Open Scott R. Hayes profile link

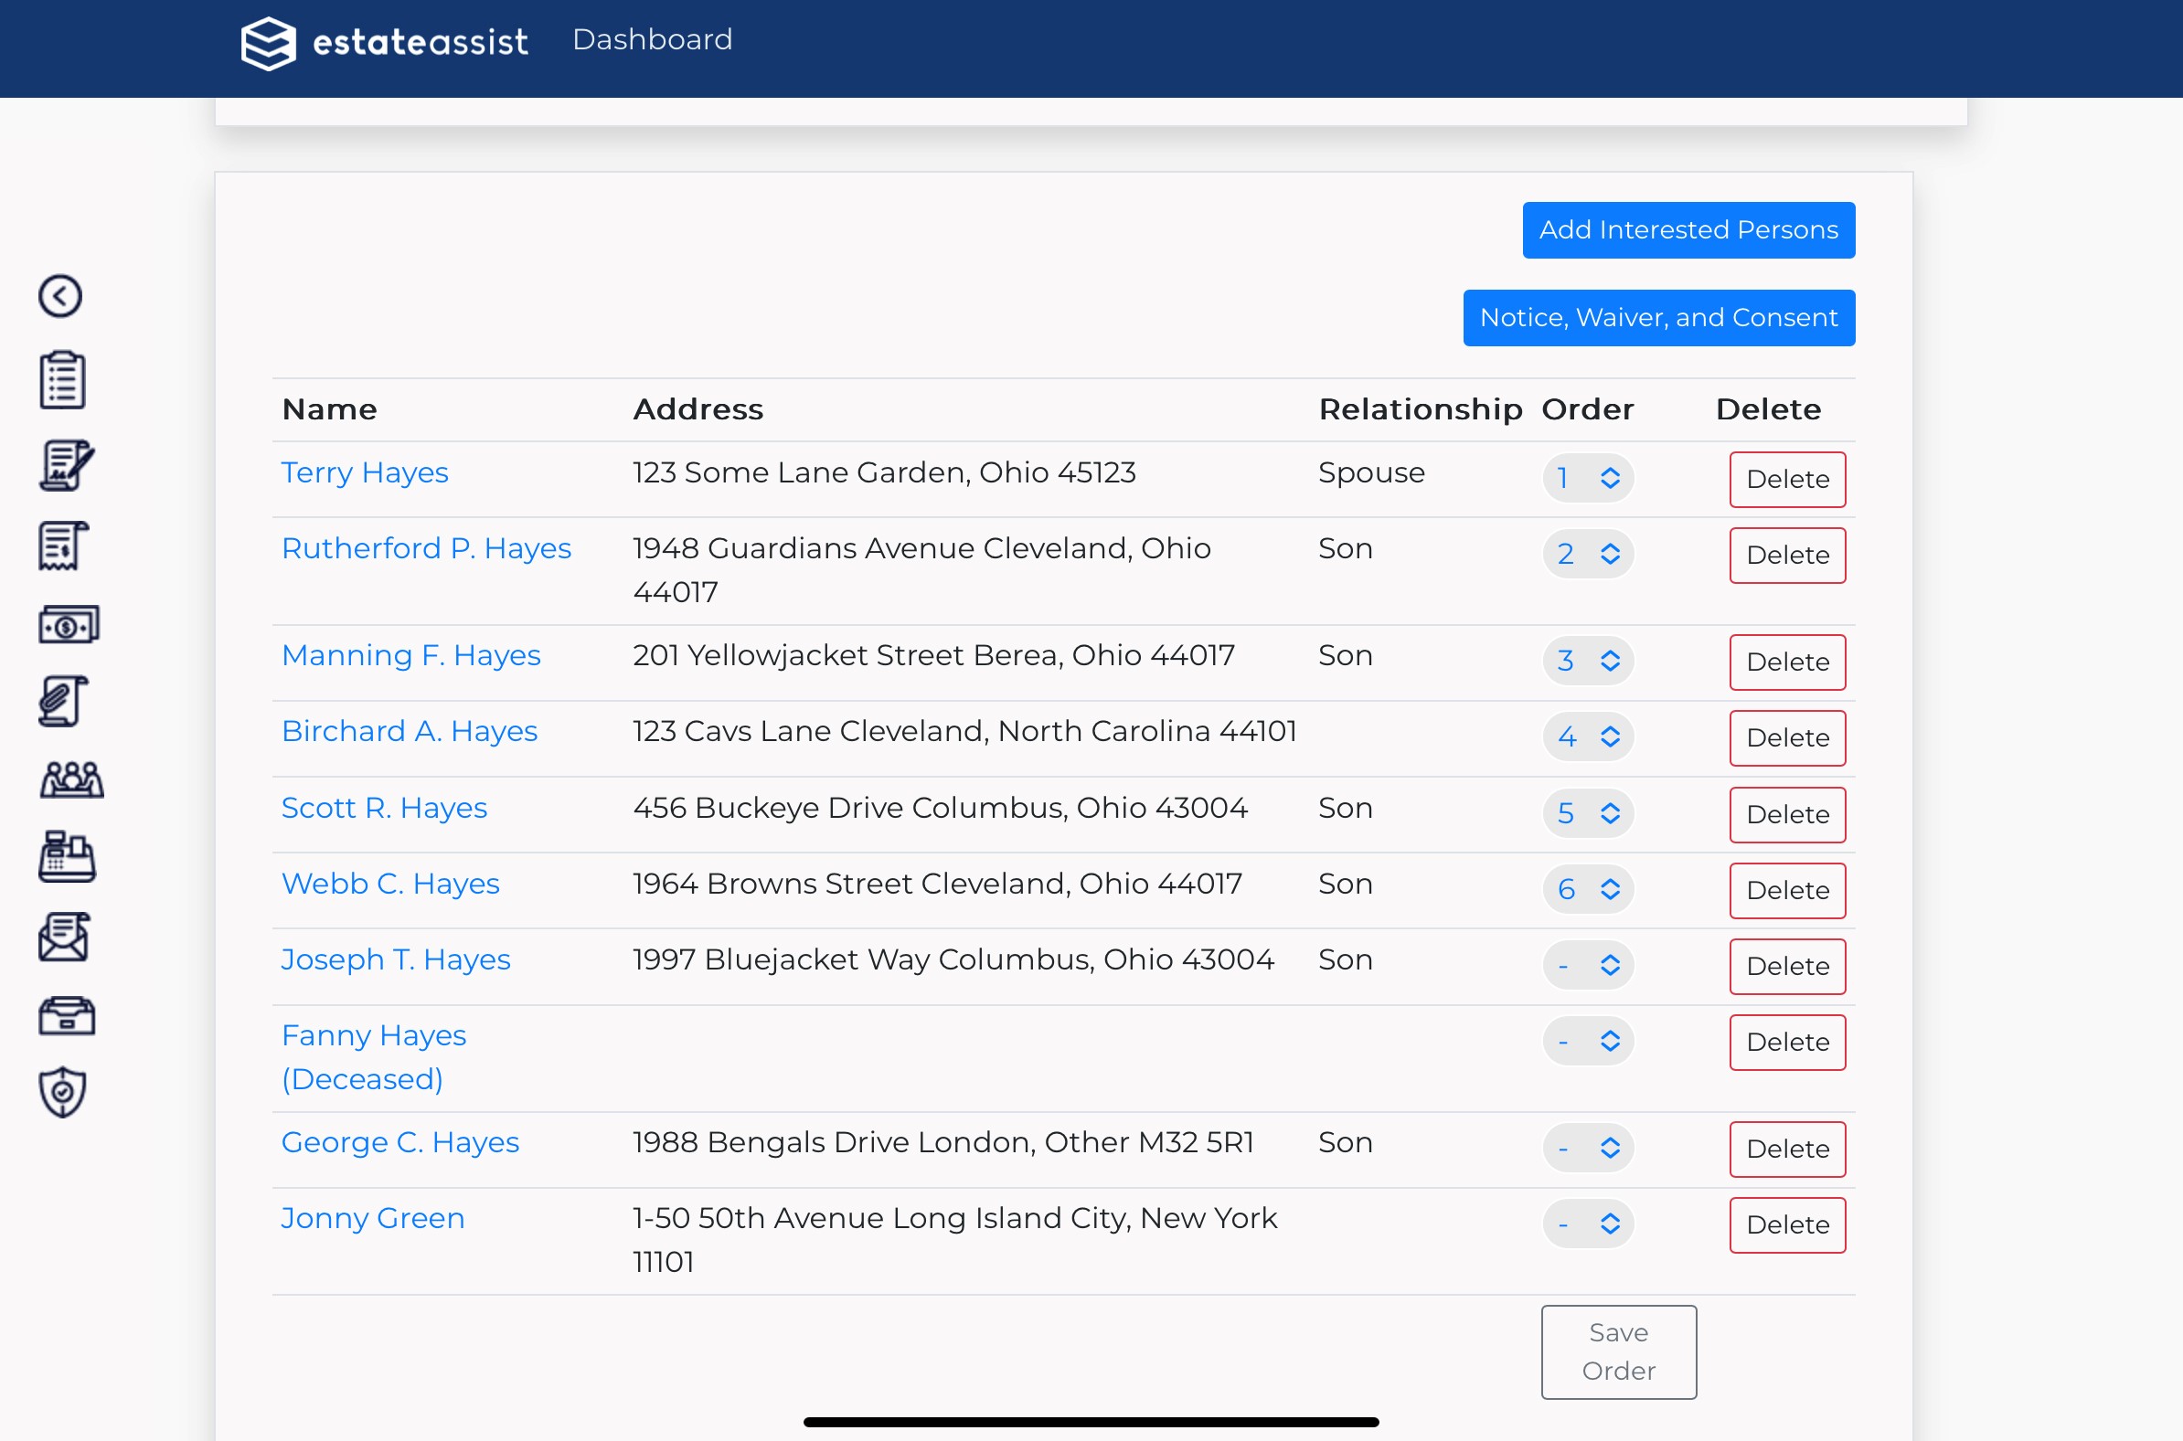tap(384, 808)
